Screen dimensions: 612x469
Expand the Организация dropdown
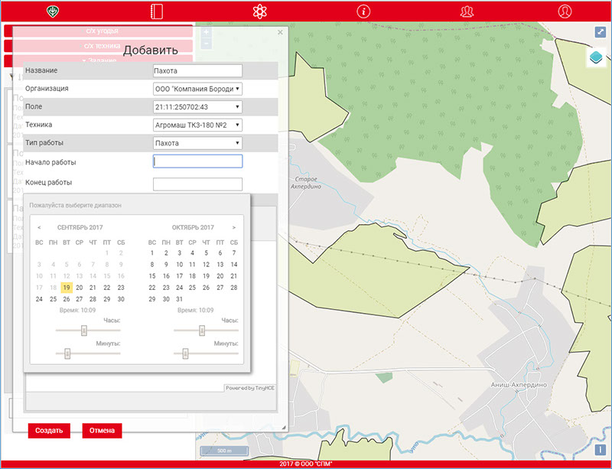coord(198,89)
